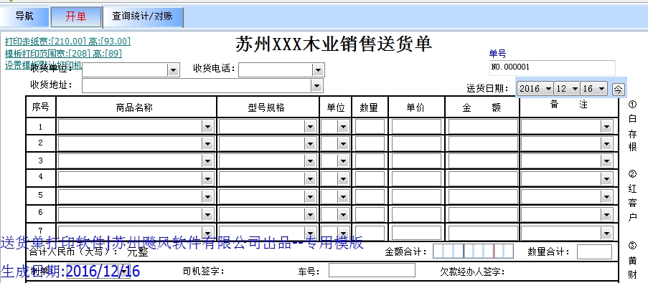648x283 pixels.
Task: Expand 型号规格 dropdown in row 2
Action: 310,143
